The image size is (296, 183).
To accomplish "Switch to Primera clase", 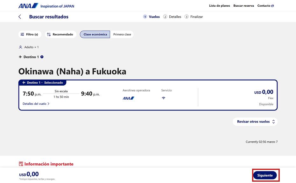I will 122,34.
